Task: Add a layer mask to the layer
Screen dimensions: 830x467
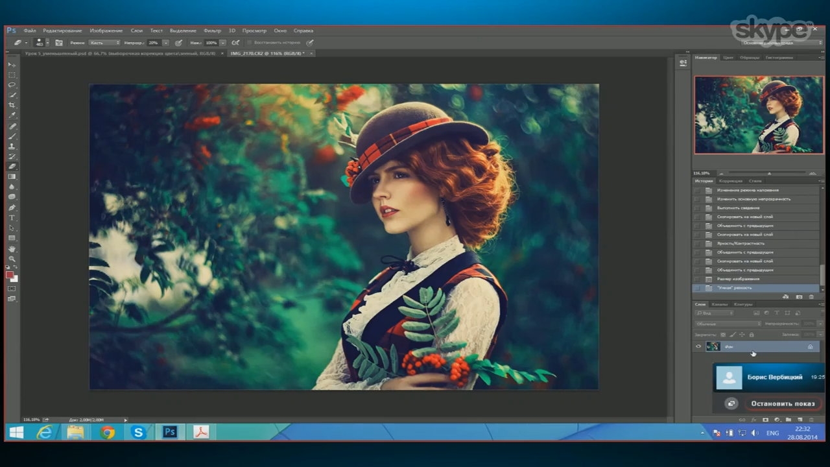Action: 765,420
